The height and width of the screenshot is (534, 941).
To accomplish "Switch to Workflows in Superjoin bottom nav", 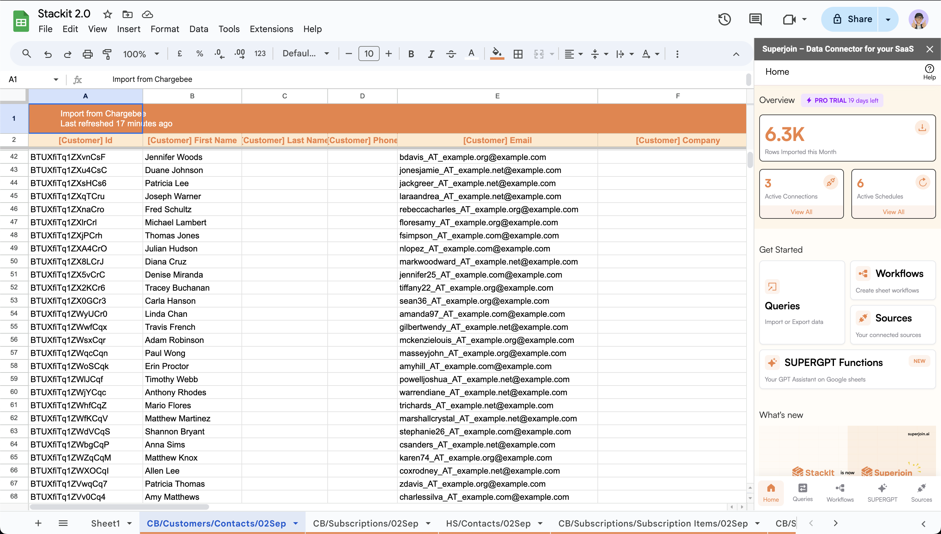I will [840, 493].
